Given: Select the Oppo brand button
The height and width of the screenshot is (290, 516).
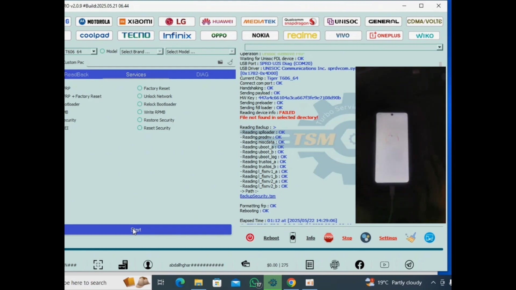Looking at the screenshot, I should 219,35.
